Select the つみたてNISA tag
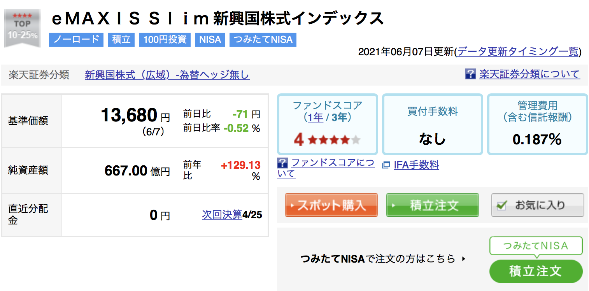589x291 pixels. tap(263, 40)
